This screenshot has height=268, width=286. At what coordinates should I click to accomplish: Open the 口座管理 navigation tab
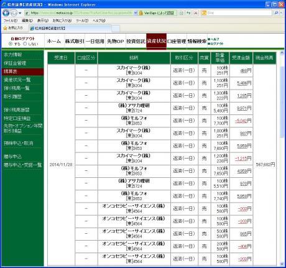(177, 41)
